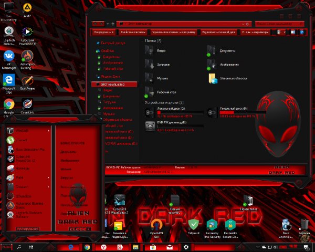Viewport: 315px width, 252px height.
Task: Click the volume icon in system tray
Action: pyautogui.click(x=275, y=247)
